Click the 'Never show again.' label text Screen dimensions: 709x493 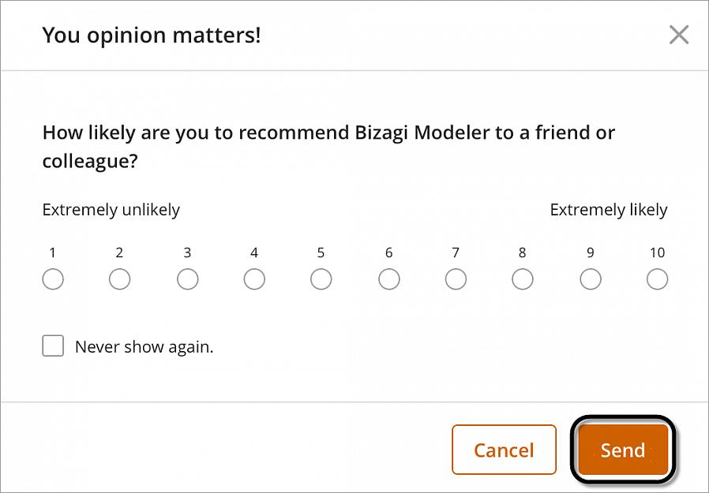(144, 347)
